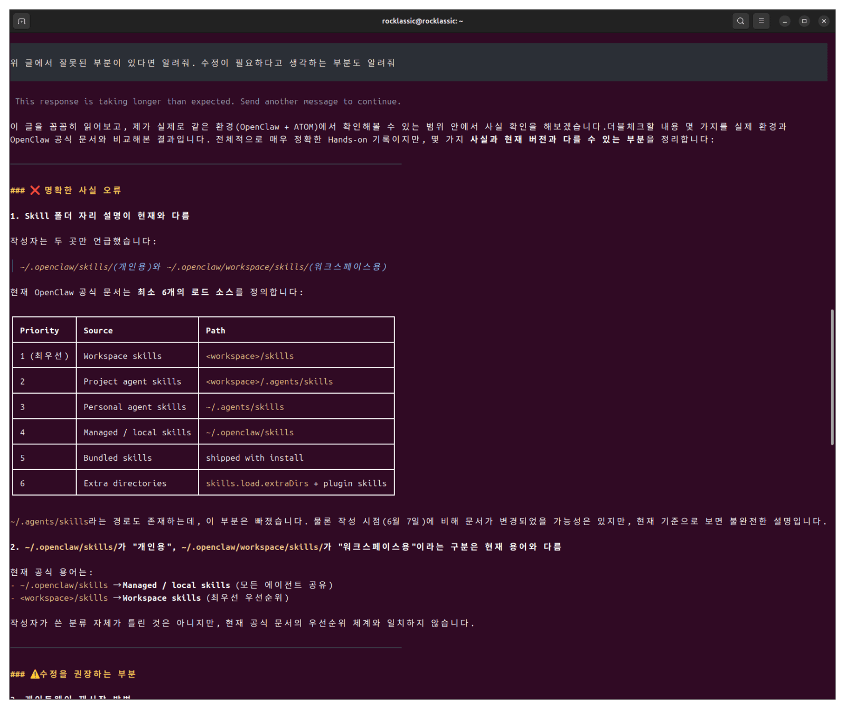Click the '현재 공식 용어는:' line
The height and width of the screenshot is (709, 845).
point(52,572)
